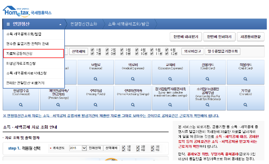The width and height of the screenshot is (269, 164).
Task: Uncheck 4월 in the upper month filter
Action: click(x=137, y=50)
